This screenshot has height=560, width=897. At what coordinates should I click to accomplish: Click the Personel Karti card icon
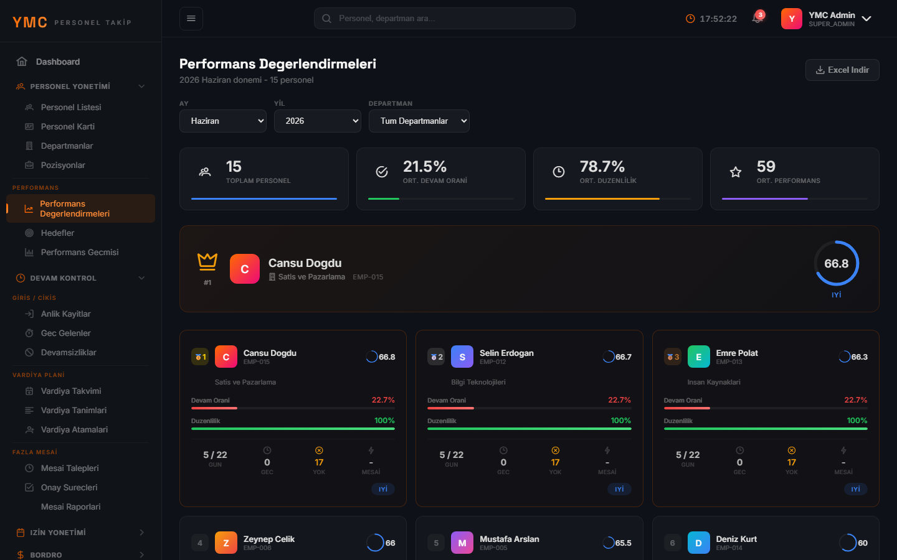click(29, 126)
